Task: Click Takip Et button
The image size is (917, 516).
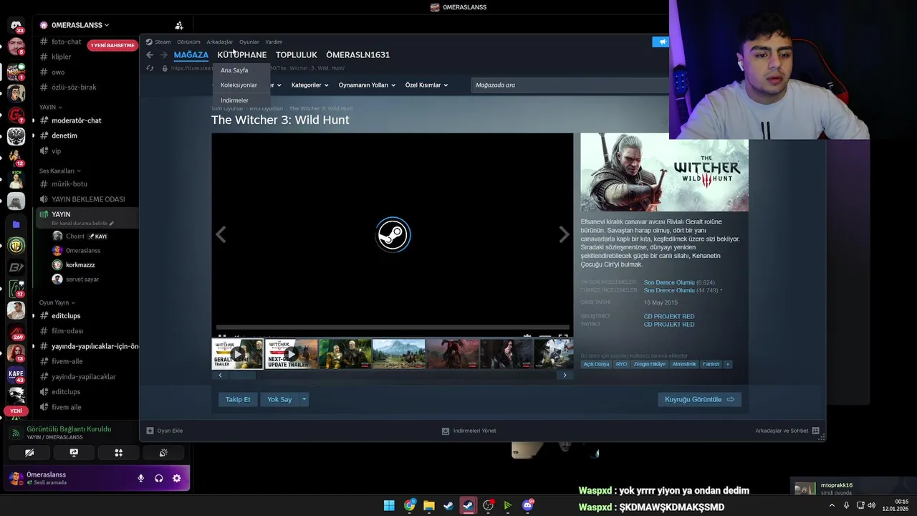Action: pyautogui.click(x=238, y=399)
